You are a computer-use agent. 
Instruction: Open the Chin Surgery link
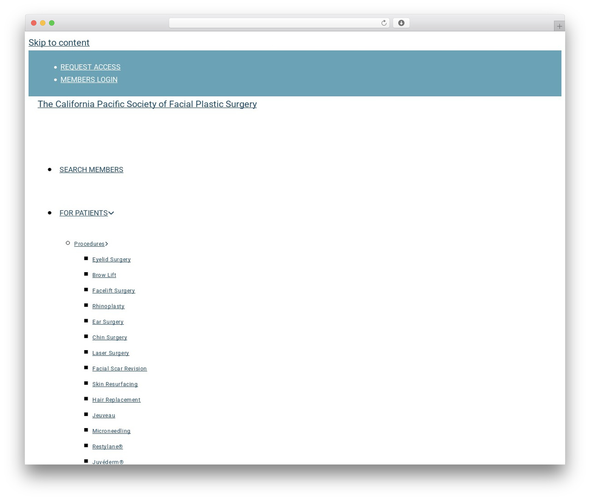[x=110, y=338]
